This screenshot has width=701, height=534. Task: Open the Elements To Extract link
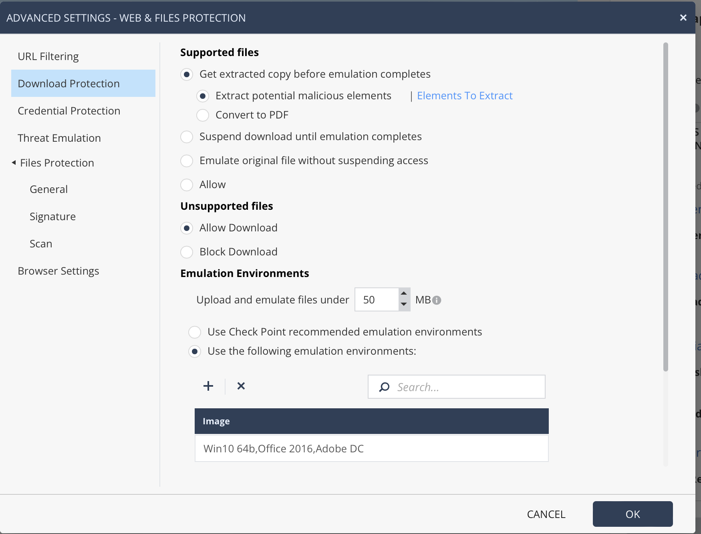click(x=465, y=96)
